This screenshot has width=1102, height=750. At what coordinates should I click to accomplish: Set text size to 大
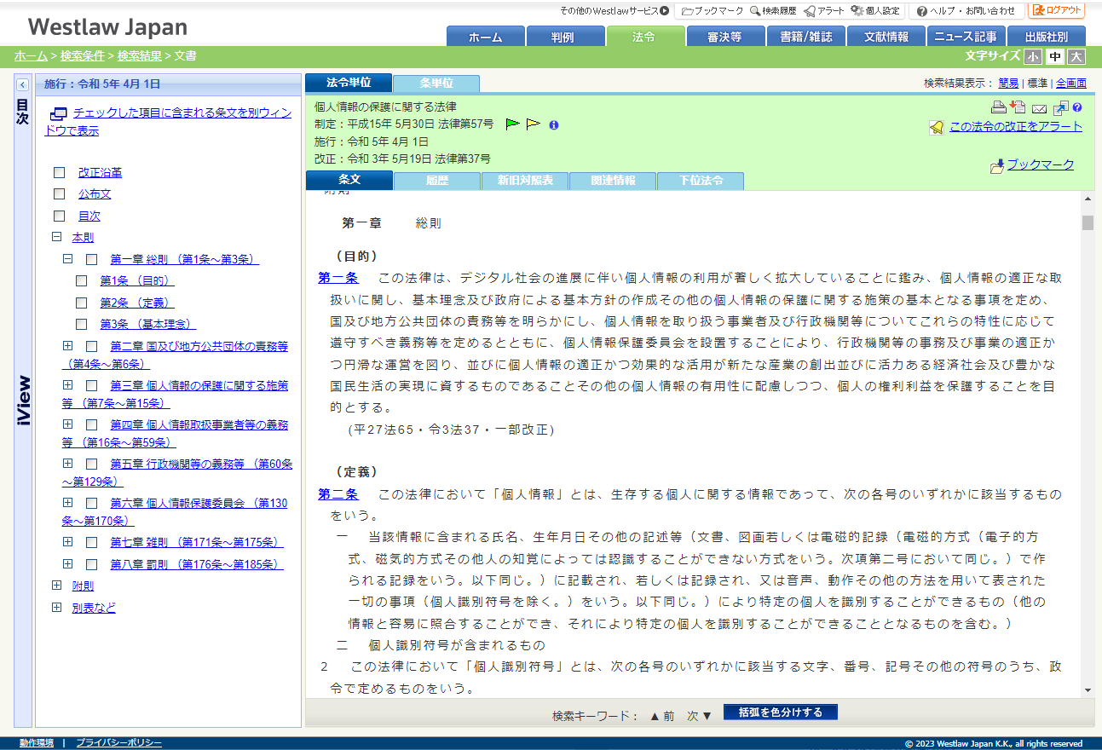(x=1077, y=56)
